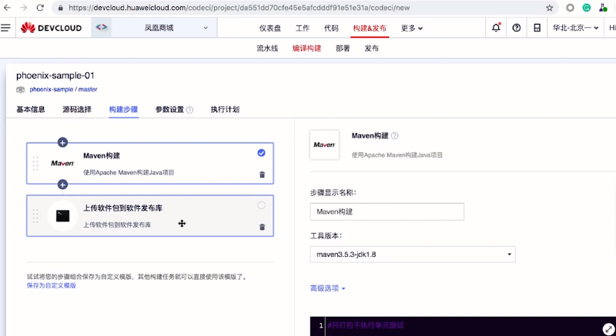Open the Grammarly extension icon

tap(587, 8)
